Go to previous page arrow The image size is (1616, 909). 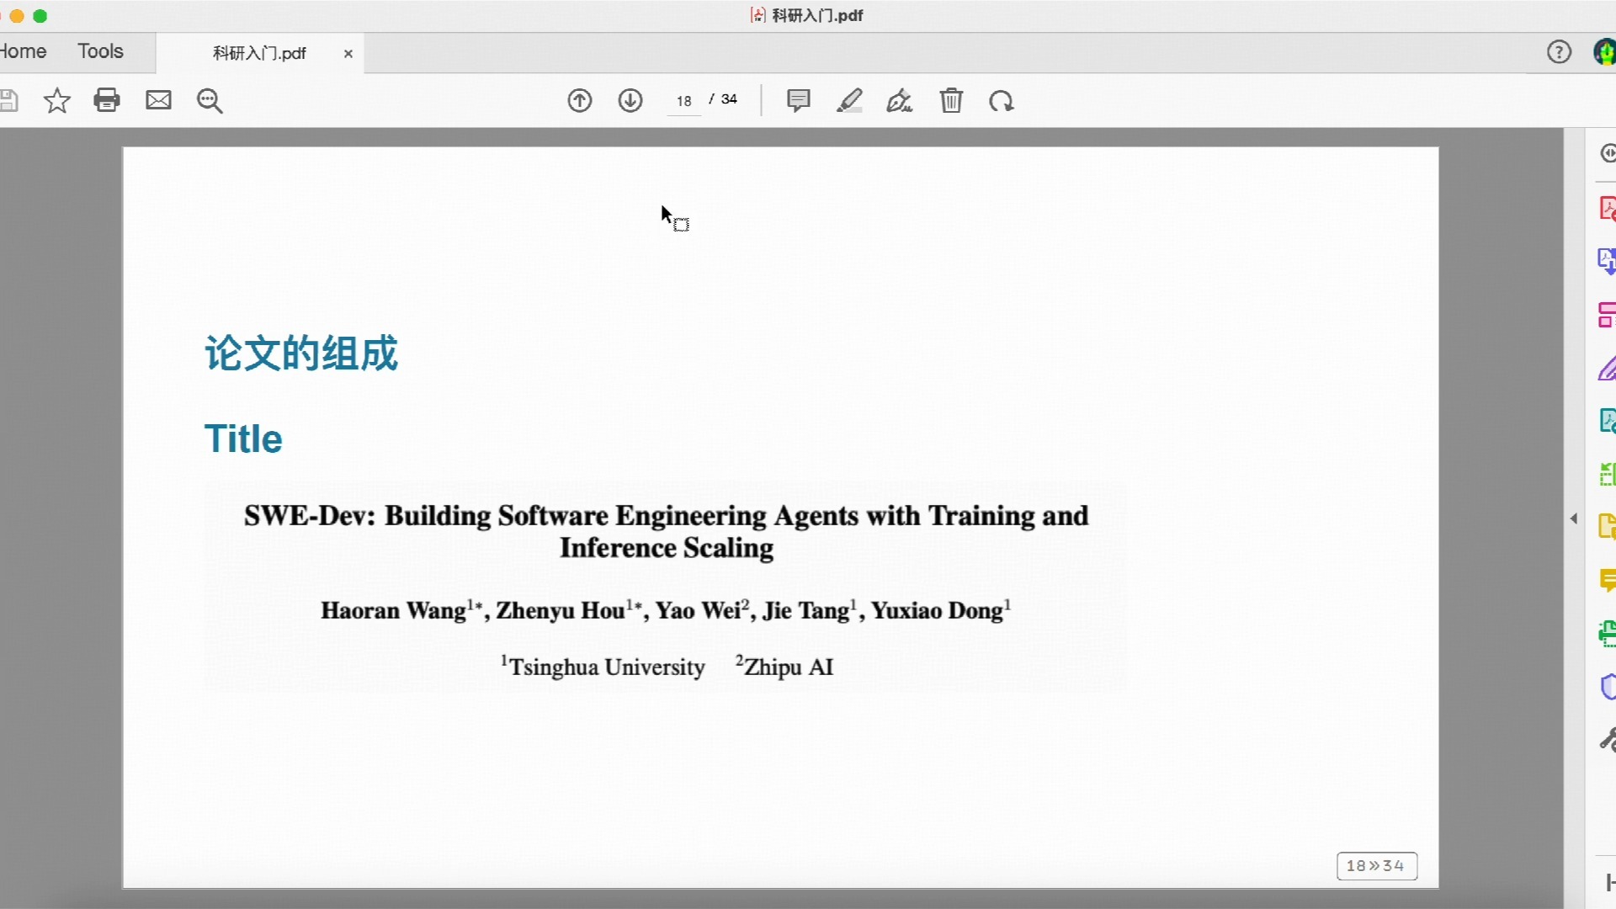click(x=580, y=101)
